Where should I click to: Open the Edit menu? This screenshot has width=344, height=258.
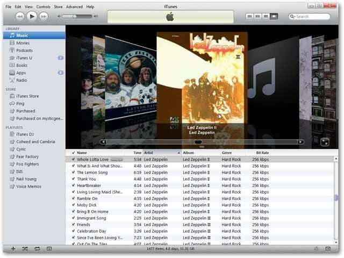[x=18, y=7]
